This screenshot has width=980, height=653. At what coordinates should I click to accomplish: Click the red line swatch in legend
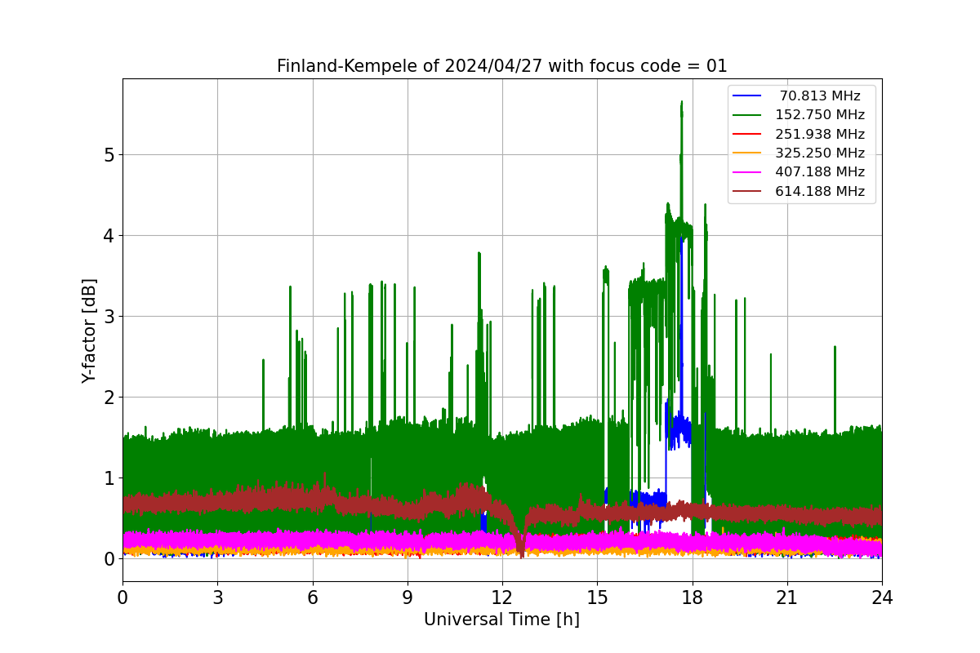748,134
